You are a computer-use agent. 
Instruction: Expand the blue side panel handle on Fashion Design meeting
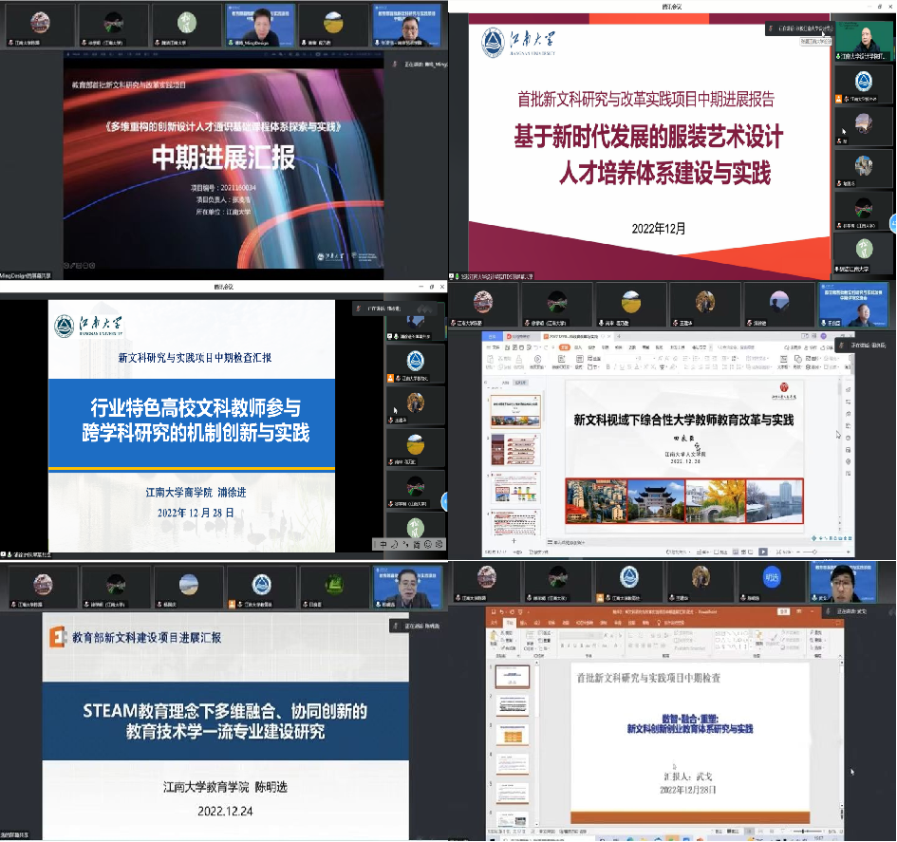point(892,222)
